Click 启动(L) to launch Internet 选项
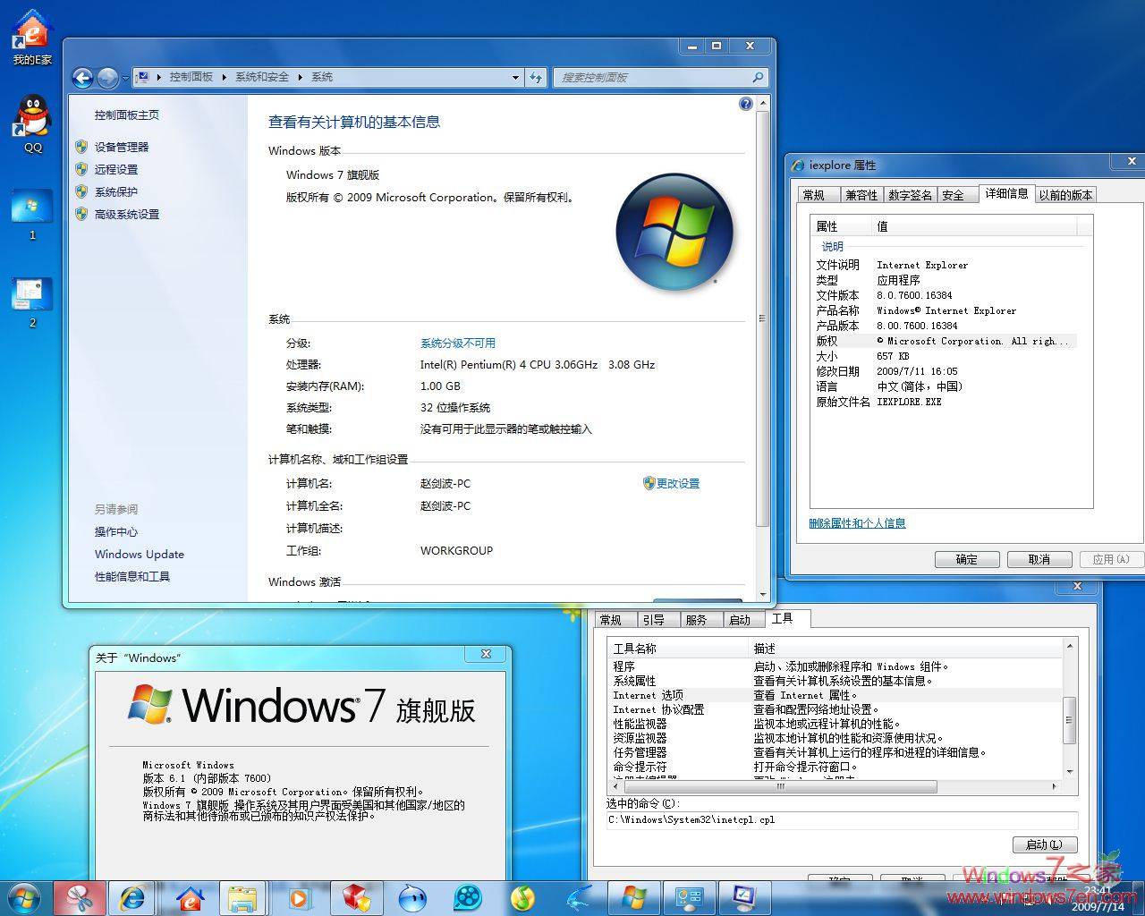1145x916 pixels. coord(1044,844)
